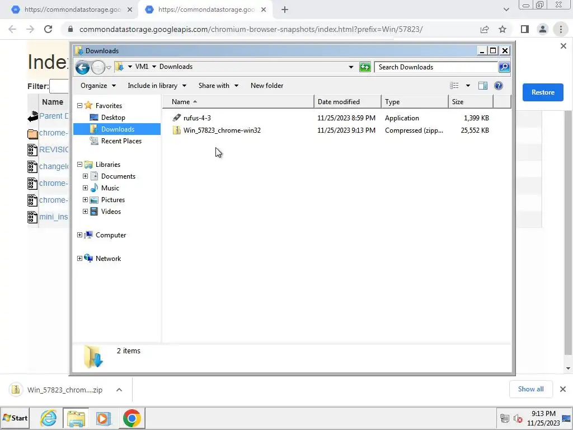The height and width of the screenshot is (430, 573).
Task: Collapse the Favorites tree group
Action: (79, 106)
